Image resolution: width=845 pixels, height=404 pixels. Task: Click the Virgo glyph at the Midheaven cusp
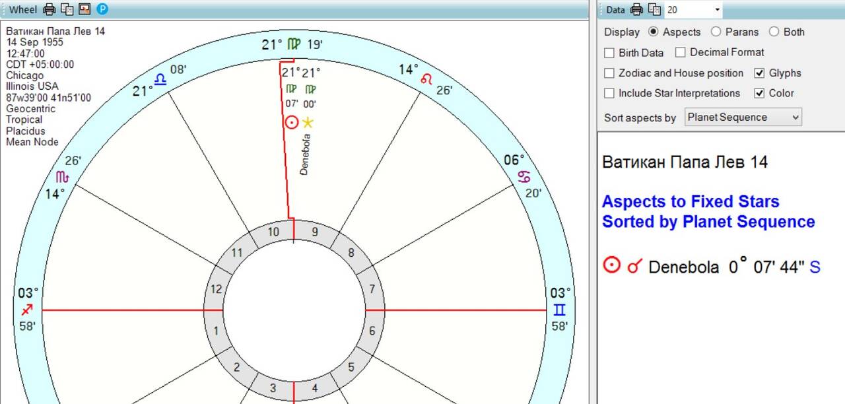294,44
